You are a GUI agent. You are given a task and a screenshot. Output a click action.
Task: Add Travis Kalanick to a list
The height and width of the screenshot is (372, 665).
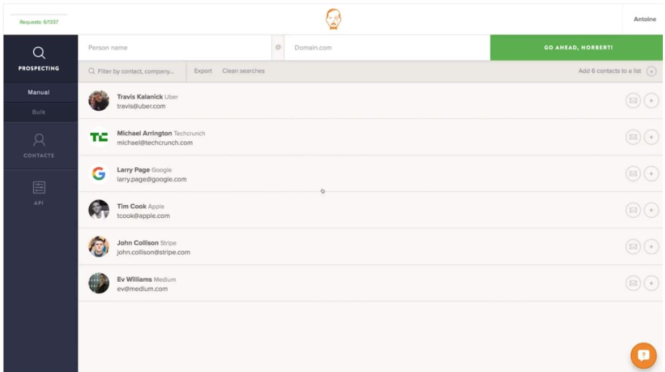click(651, 101)
